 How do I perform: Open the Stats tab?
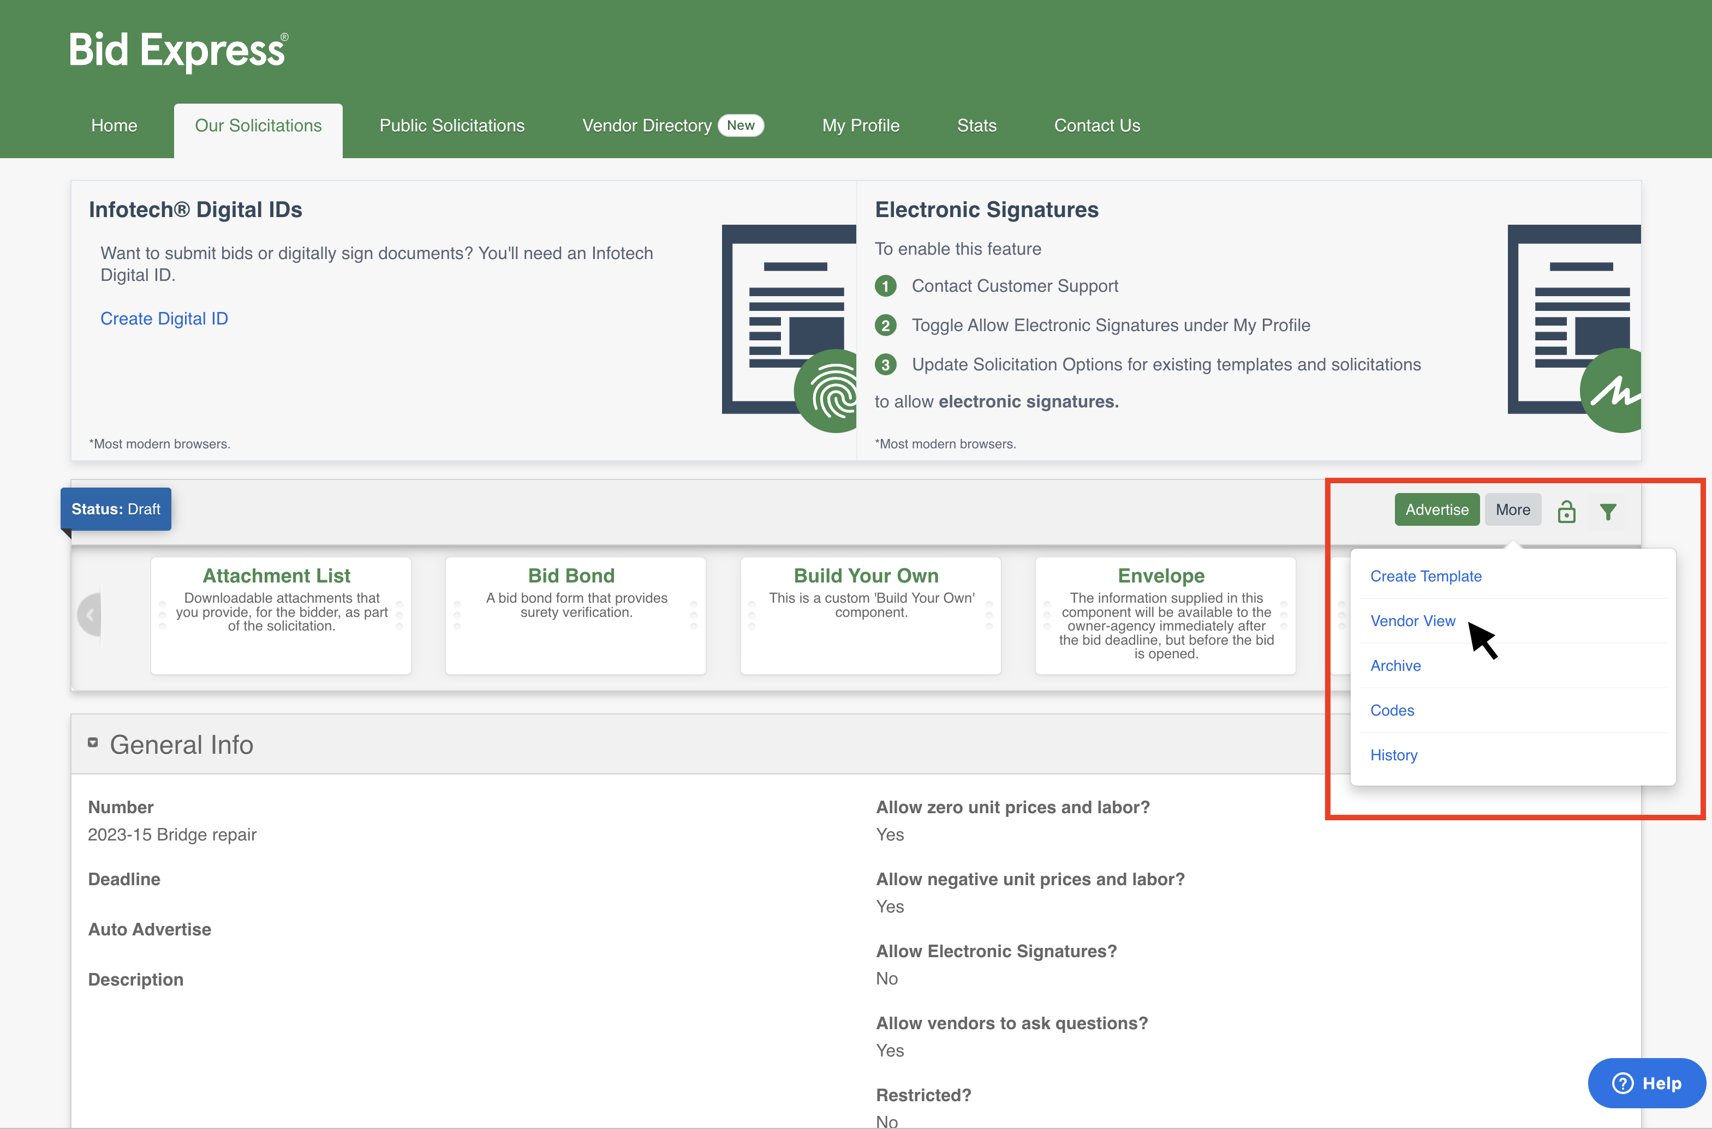977,125
